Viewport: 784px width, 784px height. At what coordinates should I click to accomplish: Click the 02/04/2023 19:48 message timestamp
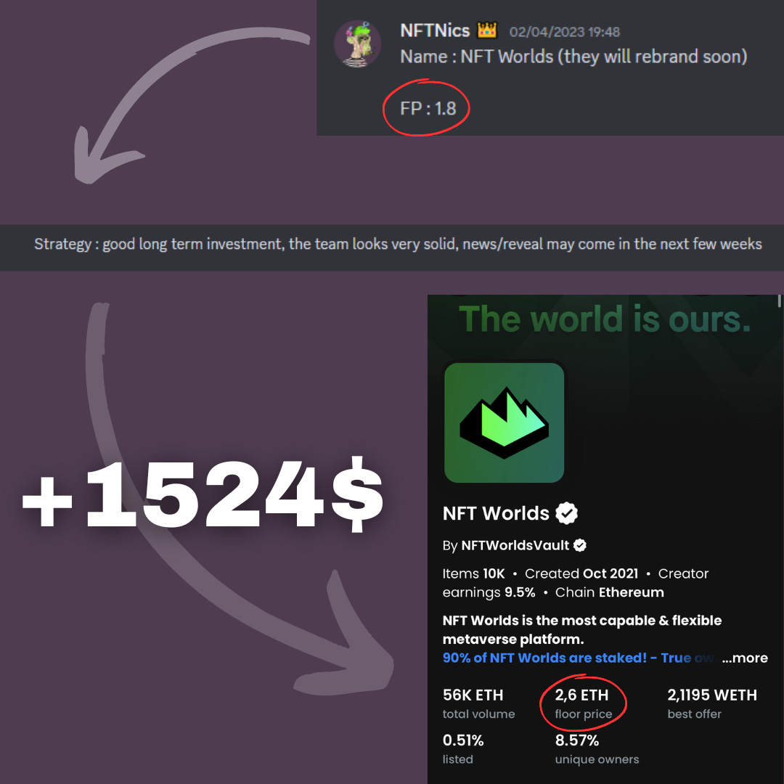tap(565, 32)
